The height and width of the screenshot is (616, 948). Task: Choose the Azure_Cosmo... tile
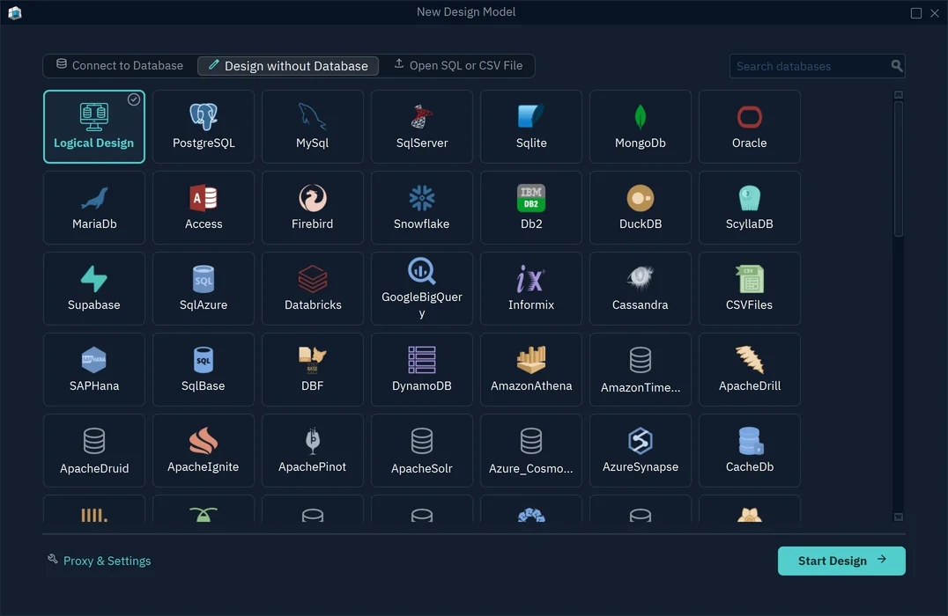tap(531, 451)
